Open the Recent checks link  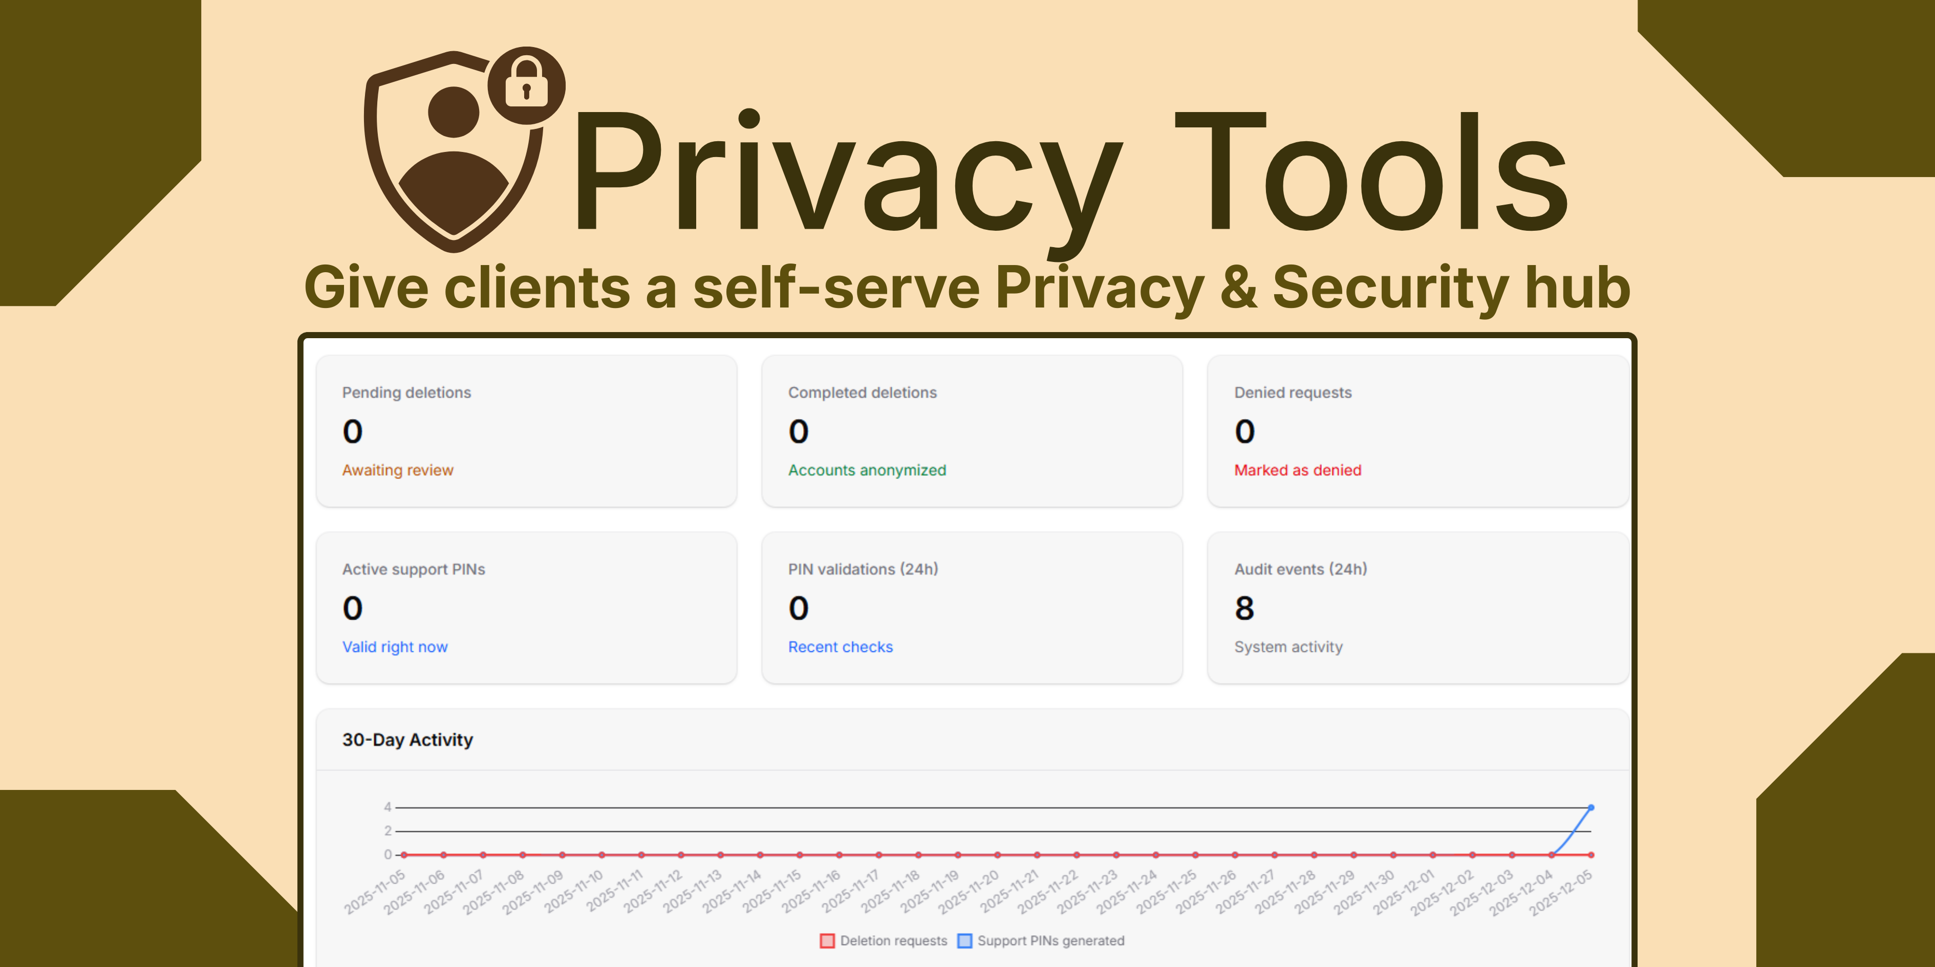[840, 646]
